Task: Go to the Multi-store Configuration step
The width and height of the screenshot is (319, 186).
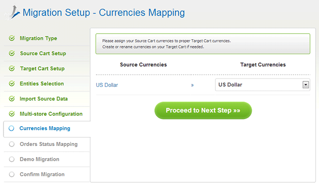Action: (51, 114)
